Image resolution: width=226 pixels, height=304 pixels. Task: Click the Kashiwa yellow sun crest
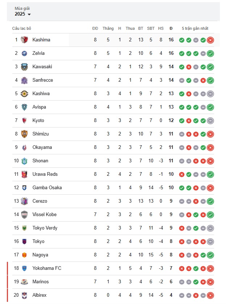[24, 94]
